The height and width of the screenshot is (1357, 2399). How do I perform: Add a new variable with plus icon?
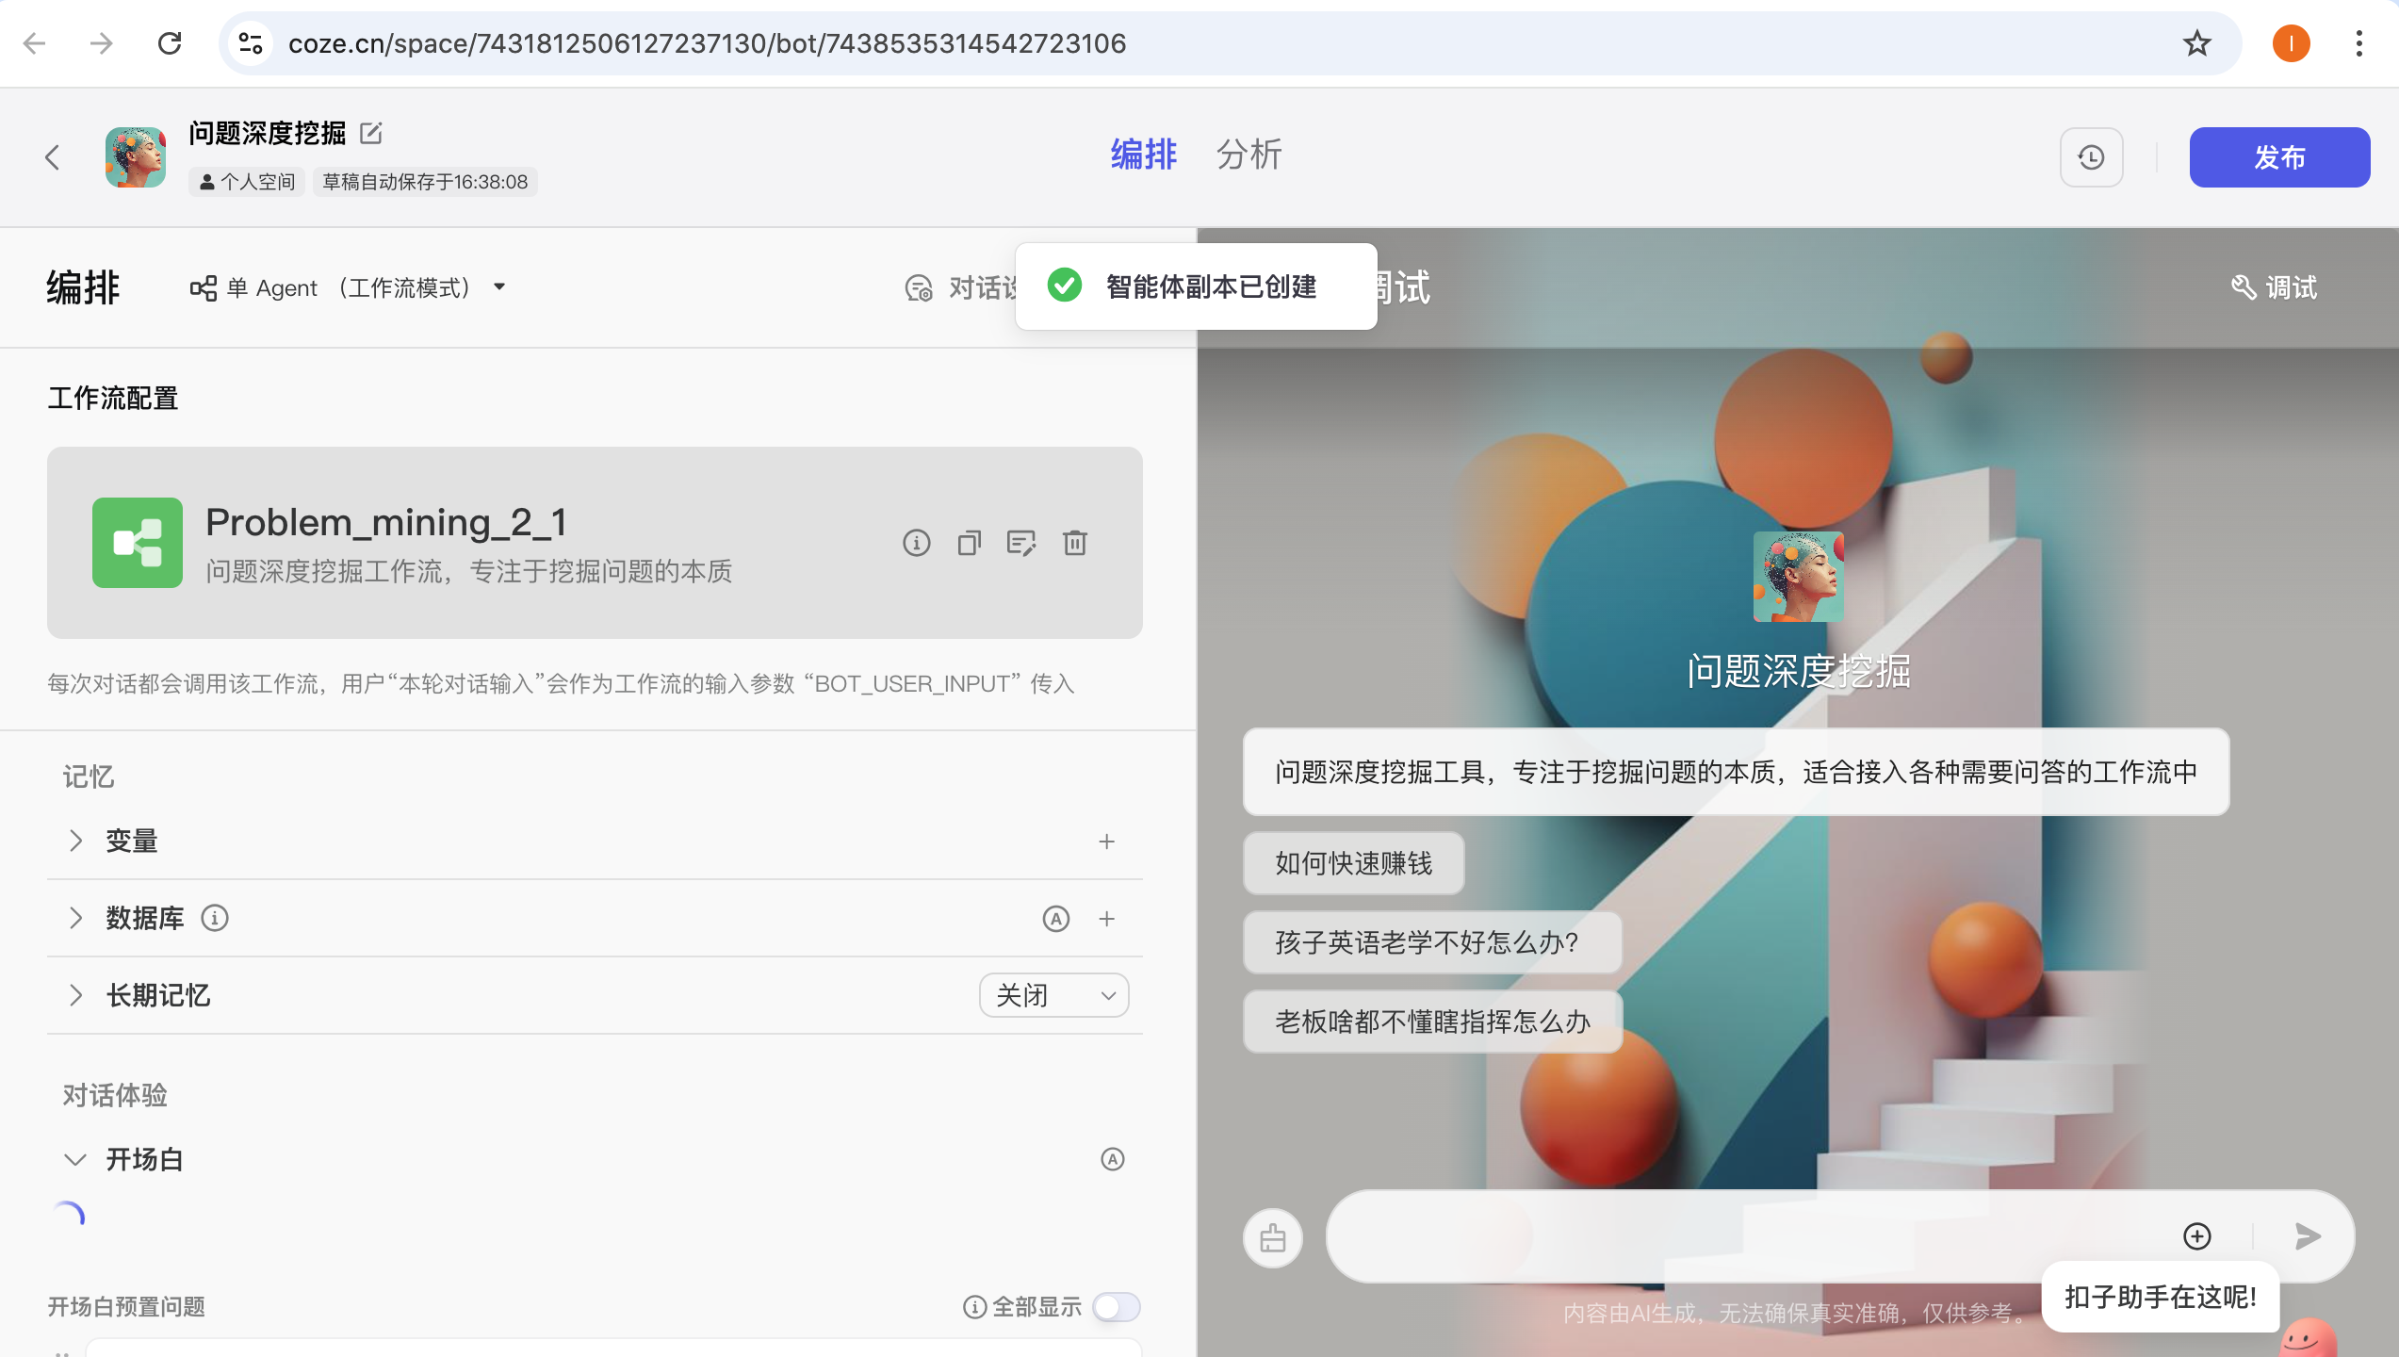(1107, 842)
